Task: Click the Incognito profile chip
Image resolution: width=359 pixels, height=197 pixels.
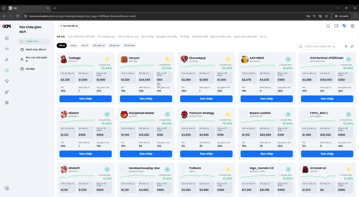Action: click(341, 16)
